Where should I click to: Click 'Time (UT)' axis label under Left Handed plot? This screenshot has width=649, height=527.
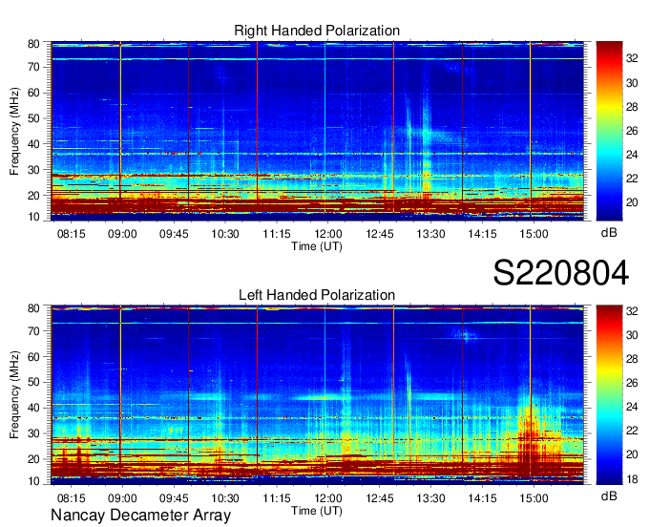[317, 511]
